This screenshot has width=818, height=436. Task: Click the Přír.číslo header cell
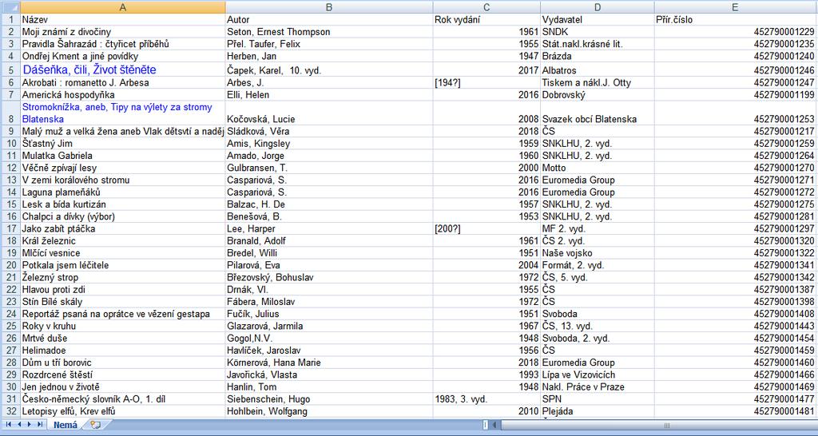735,19
